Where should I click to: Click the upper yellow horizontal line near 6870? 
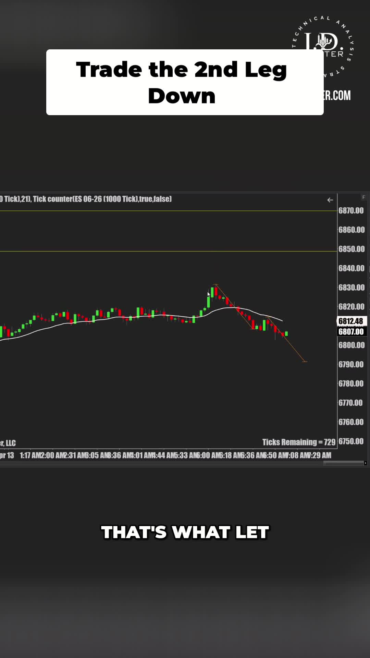pyautogui.click(x=168, y=211)
